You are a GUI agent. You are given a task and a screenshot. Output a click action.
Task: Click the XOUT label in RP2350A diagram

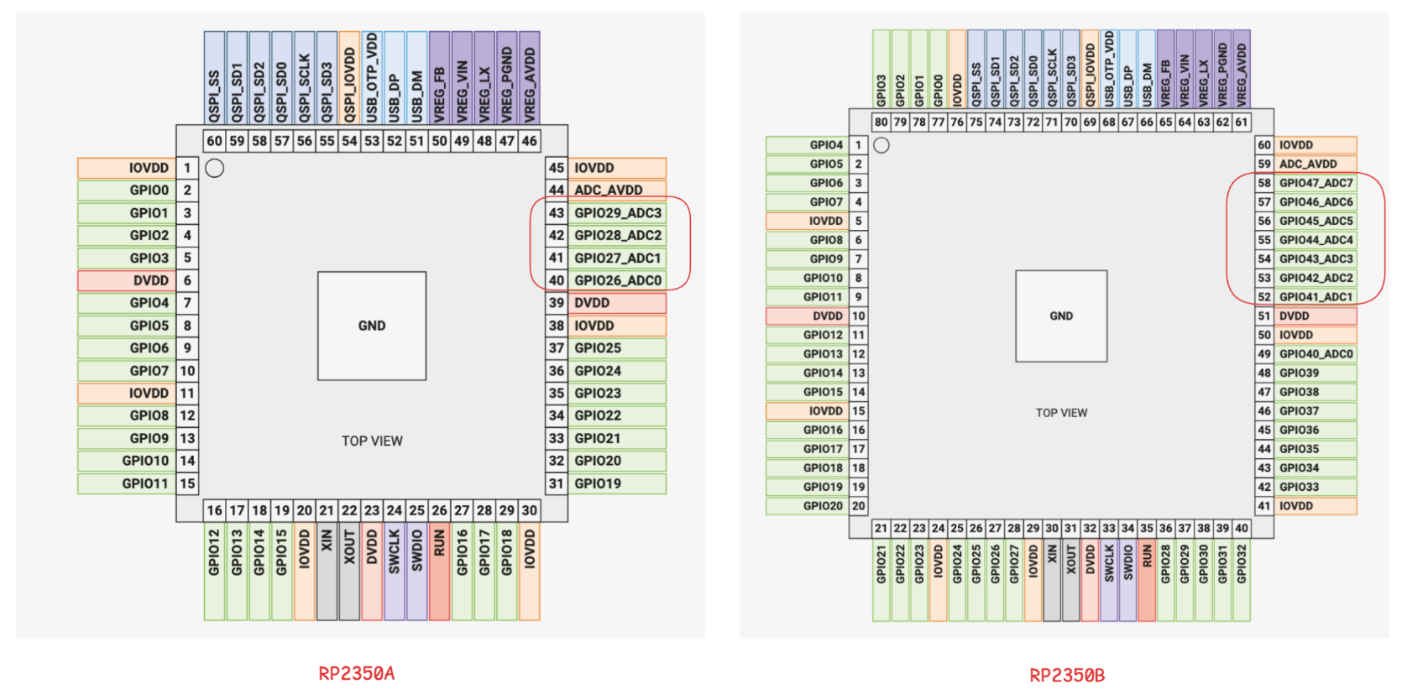pyautogui.click(x=349, y=572)
